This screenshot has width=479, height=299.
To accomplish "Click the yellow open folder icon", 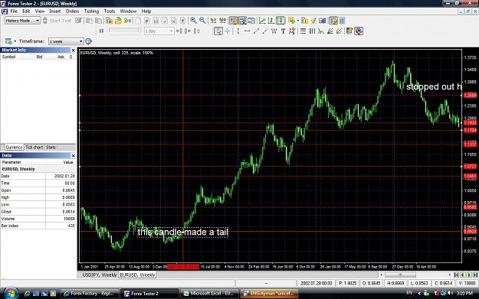I will coord(118,21).
